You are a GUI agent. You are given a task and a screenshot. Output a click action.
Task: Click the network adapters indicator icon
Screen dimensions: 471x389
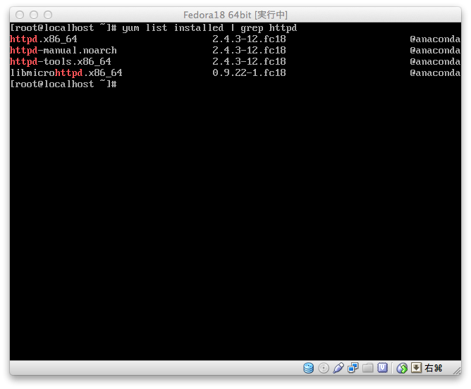pos(353,368)
